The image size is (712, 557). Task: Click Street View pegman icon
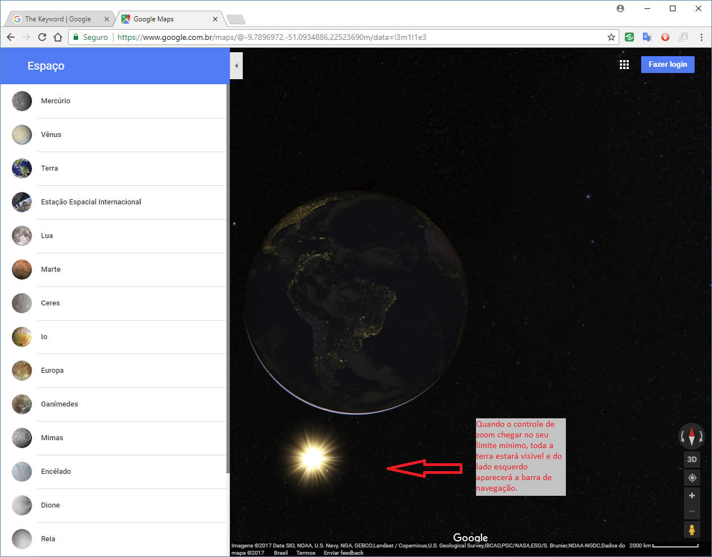point(692,529)
